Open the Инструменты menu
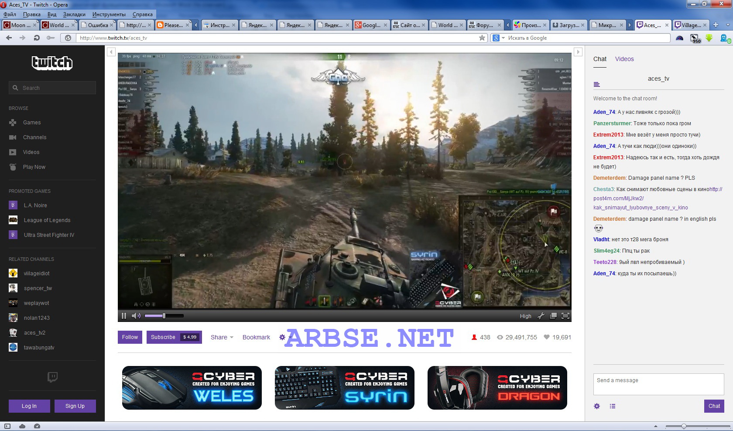 109,14
